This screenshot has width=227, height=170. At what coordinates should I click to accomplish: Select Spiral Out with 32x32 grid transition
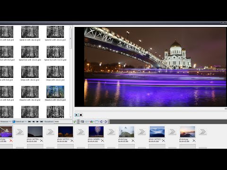point(55,53)
